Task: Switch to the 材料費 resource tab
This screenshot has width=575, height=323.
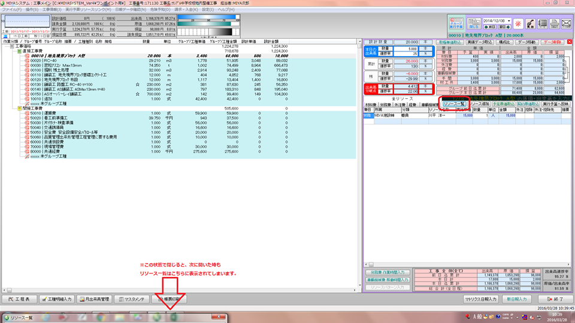Action: coord(371,105)
